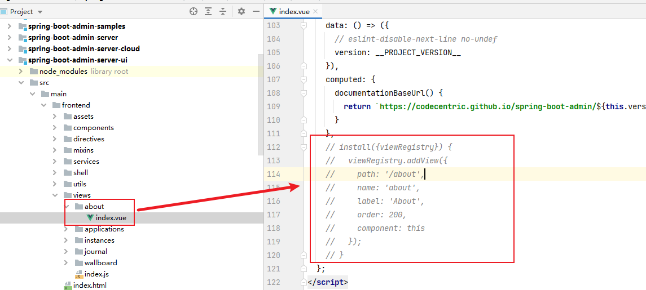Expand spring-boot-admin-server-cloud module

pos(10,49)
